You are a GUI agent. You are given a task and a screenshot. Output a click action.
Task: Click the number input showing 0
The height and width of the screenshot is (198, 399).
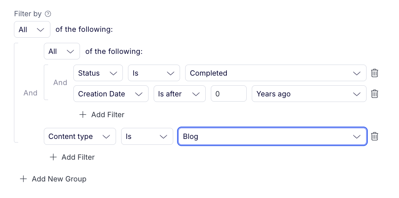[x=229, y=94]
